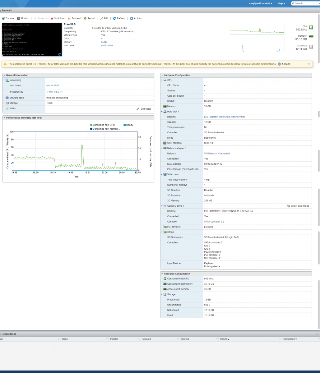Click nas.localnet link in General Information

coord(53,85)
